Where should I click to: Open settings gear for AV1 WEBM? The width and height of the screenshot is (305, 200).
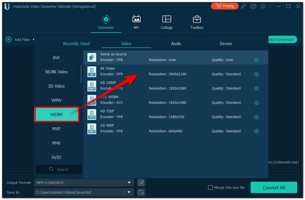[256, 103]
